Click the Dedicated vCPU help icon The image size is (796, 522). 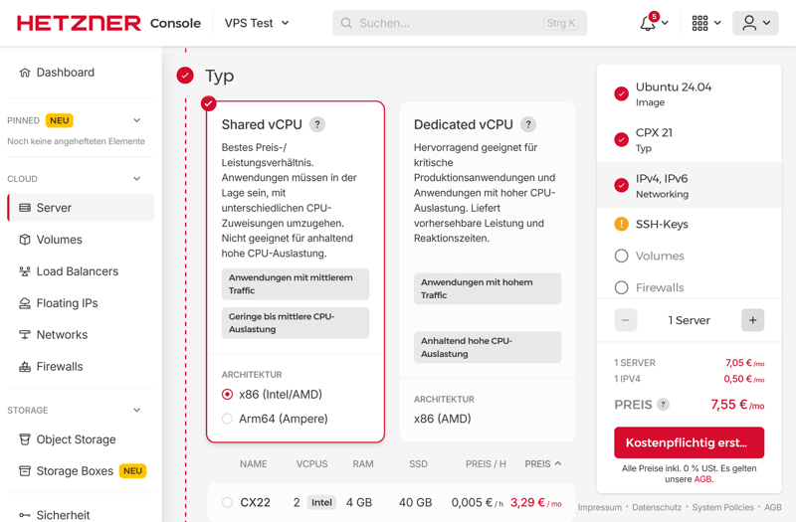click(x=528, y=124)
